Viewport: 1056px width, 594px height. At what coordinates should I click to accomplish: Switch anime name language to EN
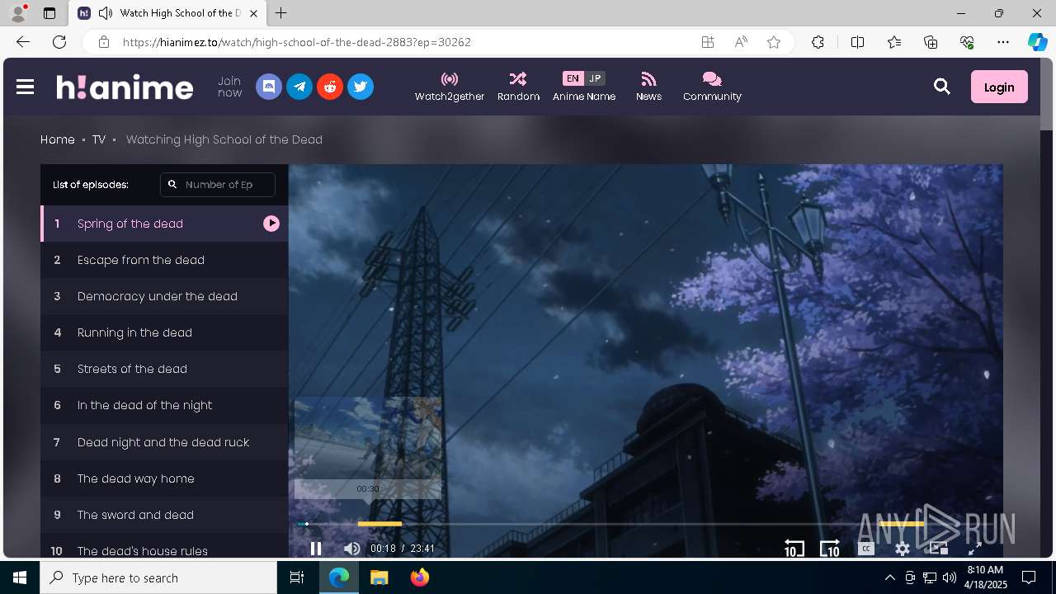573,78
